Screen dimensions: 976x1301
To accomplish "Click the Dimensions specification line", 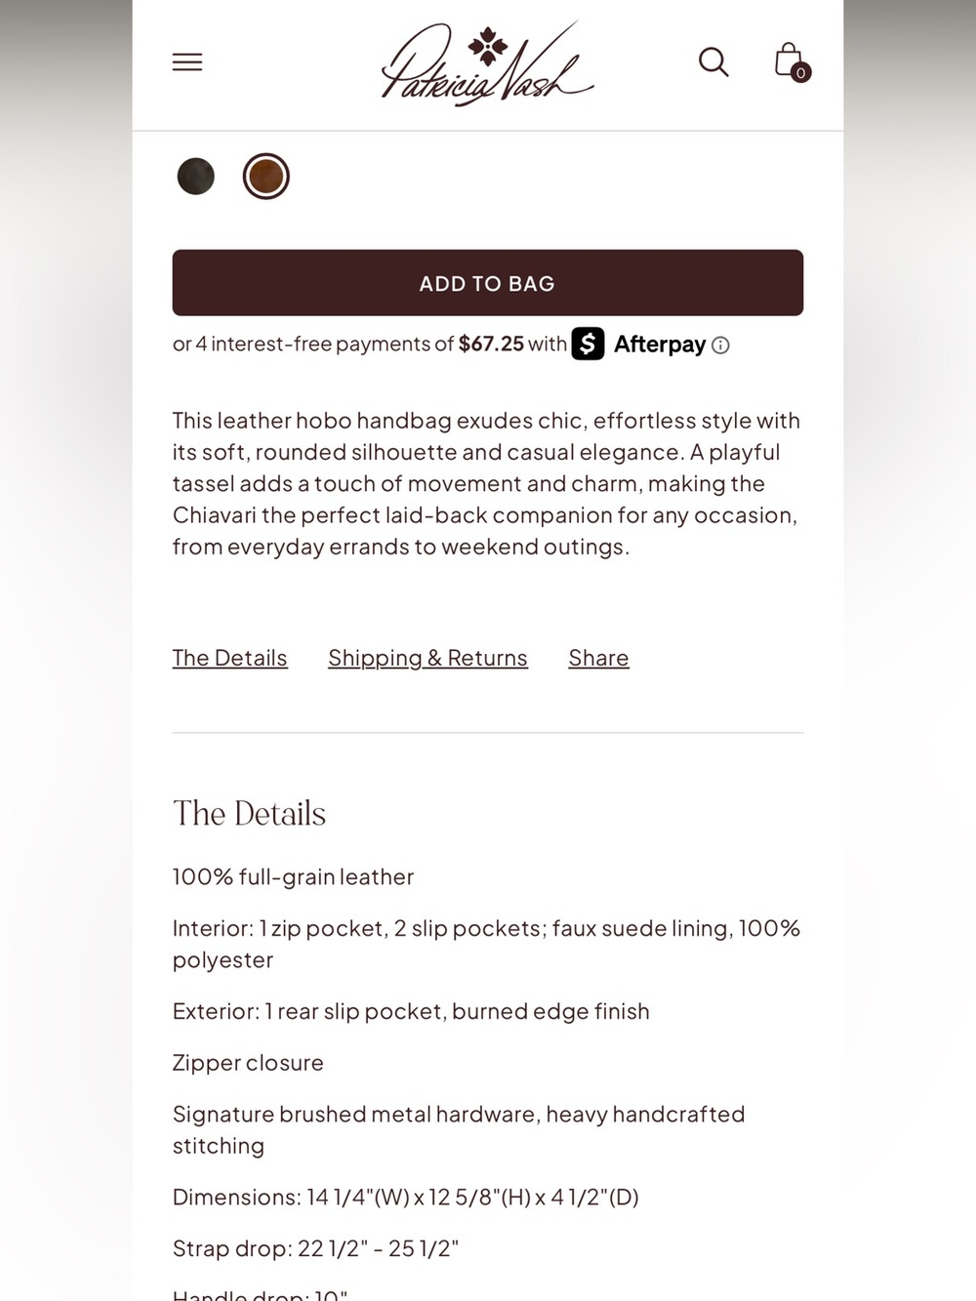I will (x=406, y=1198).
